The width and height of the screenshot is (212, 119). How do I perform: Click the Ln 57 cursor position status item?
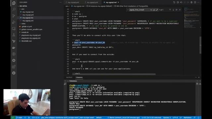click(151, 118)
